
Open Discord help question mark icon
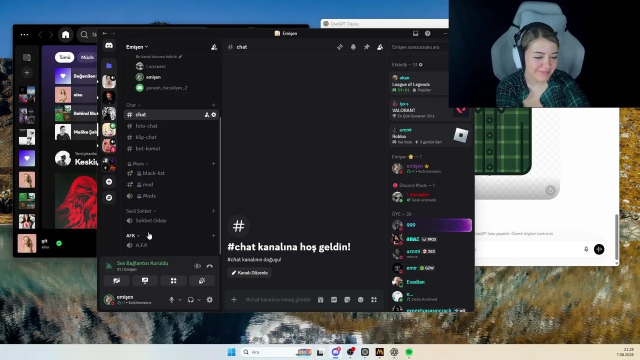[427, 33]
